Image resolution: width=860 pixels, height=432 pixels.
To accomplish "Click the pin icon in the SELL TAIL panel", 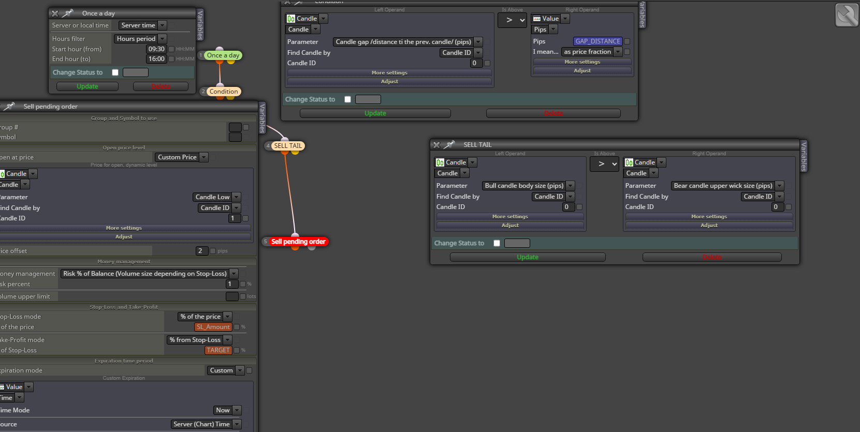I will click(449, 144).
